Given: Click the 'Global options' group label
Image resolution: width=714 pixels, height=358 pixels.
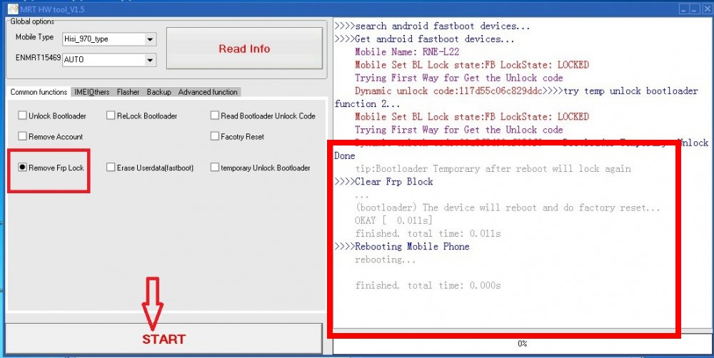Looking at the screenshot, I should point(32,21).
